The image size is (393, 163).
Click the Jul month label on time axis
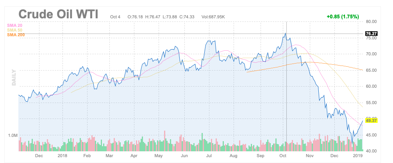[x=209, y=156]
